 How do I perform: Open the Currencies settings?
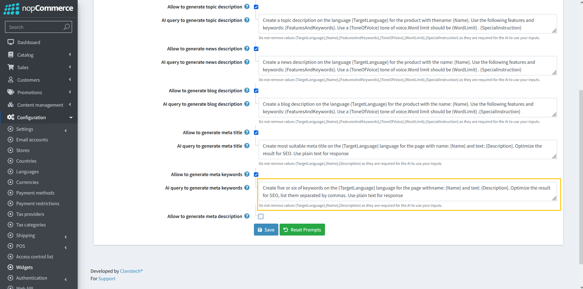pos(28,182)
